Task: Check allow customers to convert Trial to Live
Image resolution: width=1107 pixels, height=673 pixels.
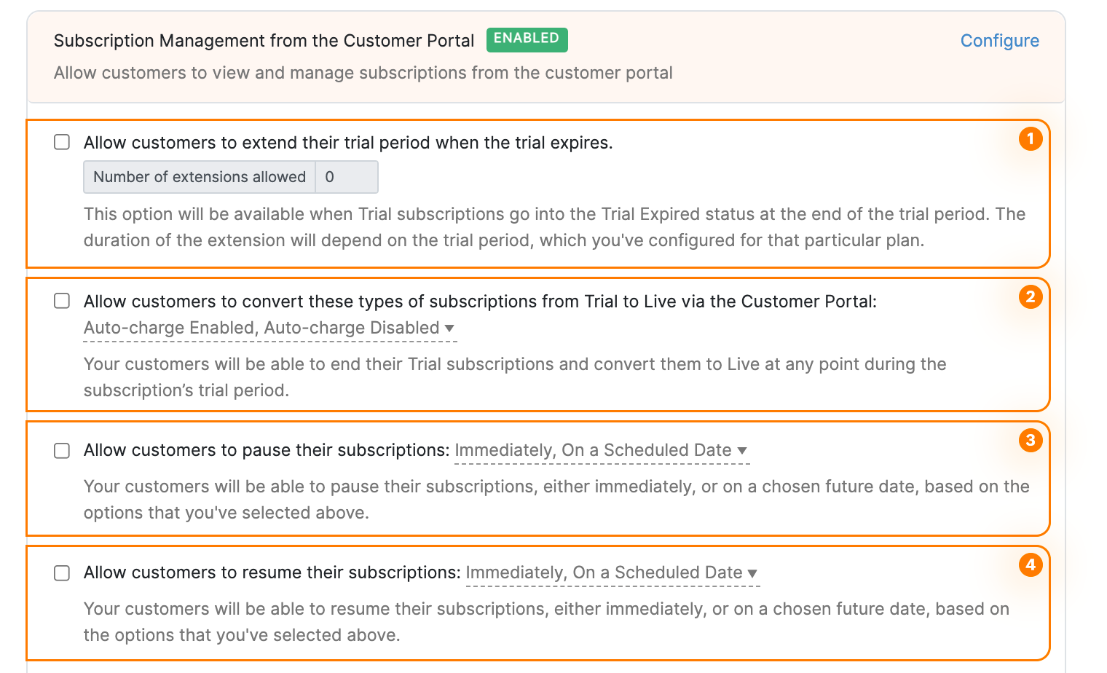Action: click(61, 301)
